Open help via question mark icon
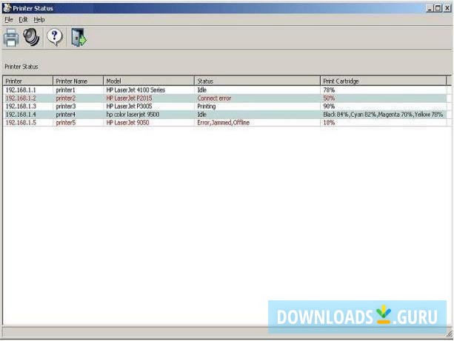 coord(55,37)
